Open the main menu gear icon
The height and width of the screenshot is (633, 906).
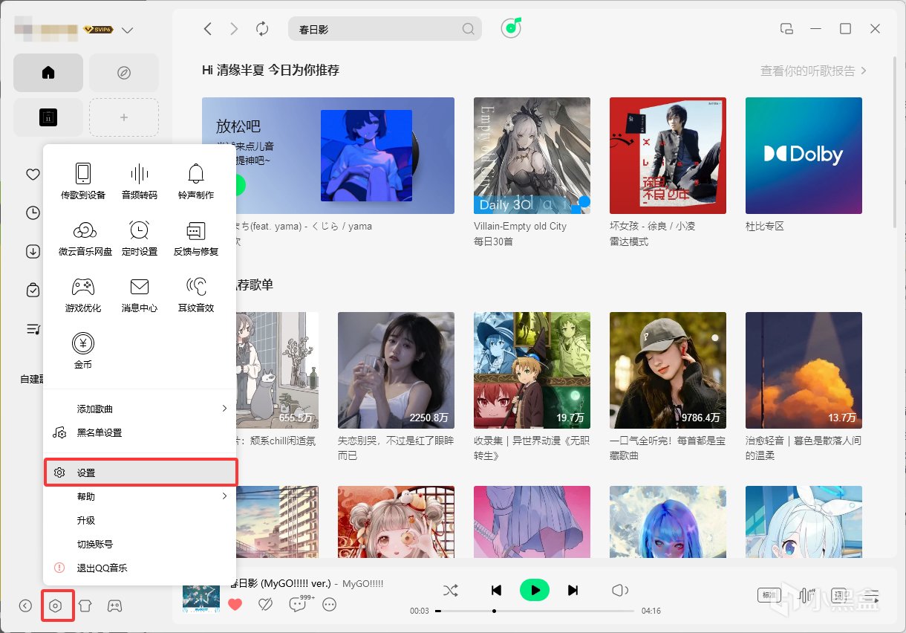55,606
